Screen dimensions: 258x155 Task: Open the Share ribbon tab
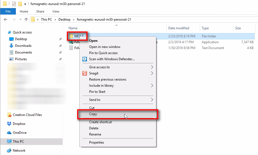(40, 11)
